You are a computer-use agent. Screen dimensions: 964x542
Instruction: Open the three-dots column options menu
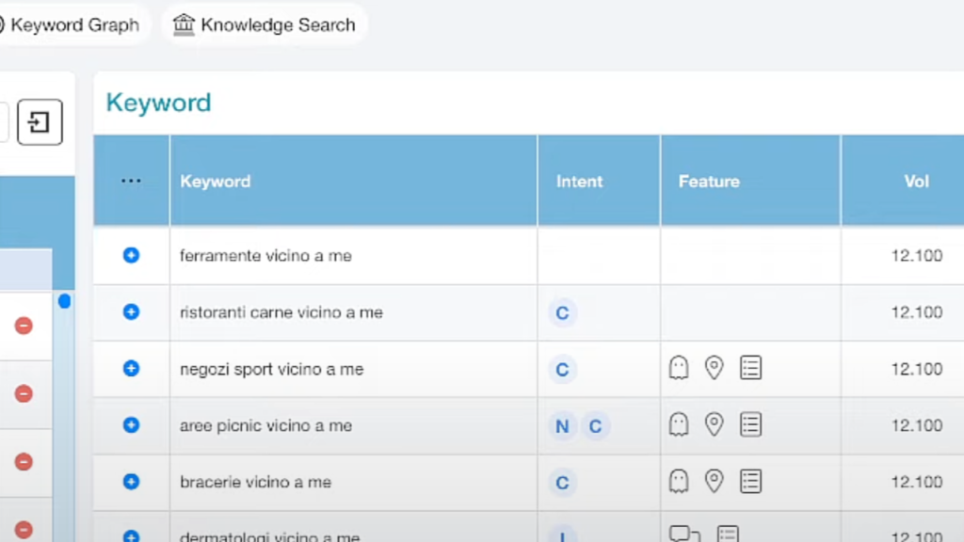click(131, 181)
